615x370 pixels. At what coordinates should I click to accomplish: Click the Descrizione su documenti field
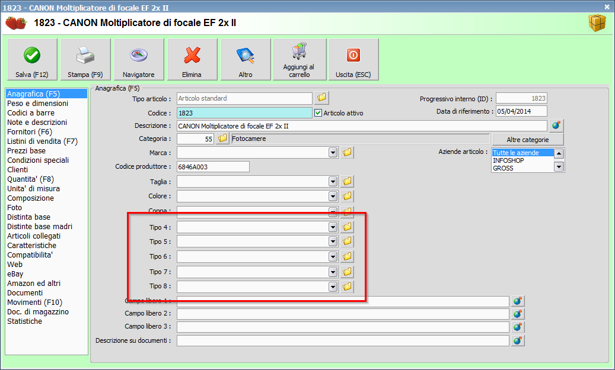click(343, 340)
